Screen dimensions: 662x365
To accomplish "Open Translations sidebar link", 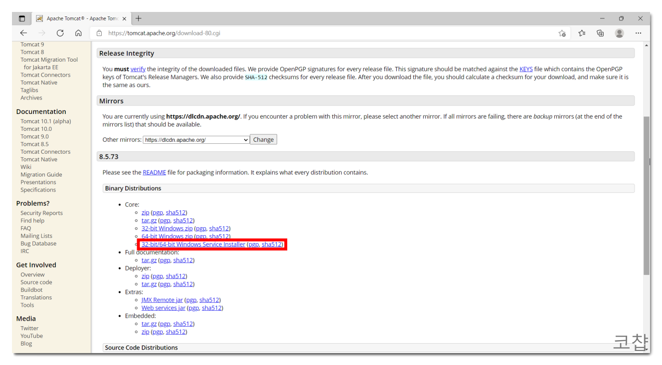I will click(x=36, y=297).
